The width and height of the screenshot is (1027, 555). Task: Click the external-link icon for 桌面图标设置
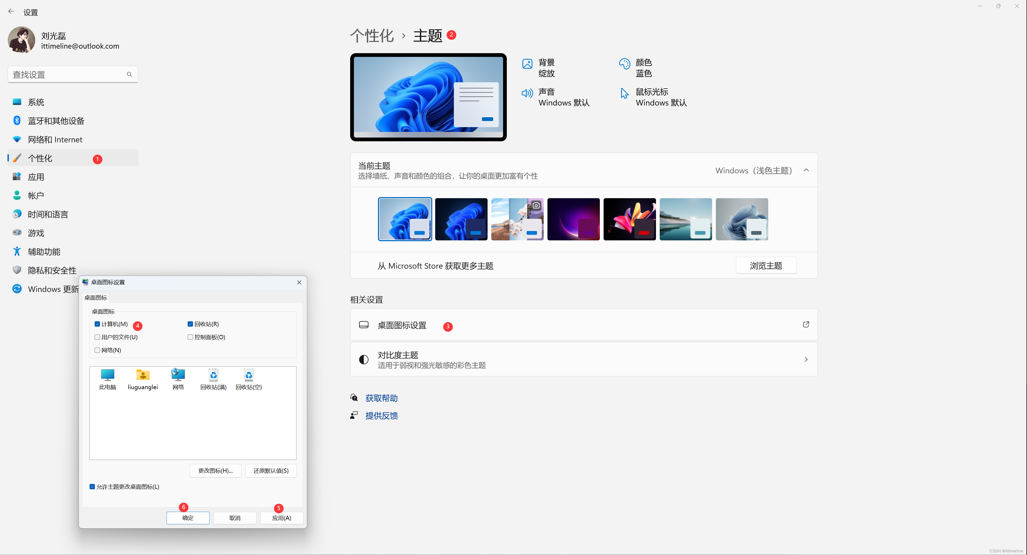pyautogui.click(x=806, y=325)
